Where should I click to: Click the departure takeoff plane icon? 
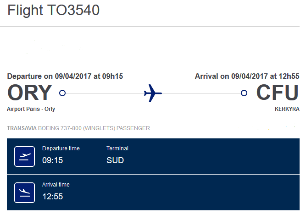pos(25,157)
